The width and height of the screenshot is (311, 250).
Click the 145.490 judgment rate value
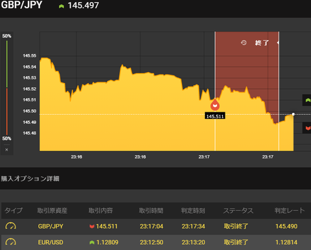coord(286,227)
